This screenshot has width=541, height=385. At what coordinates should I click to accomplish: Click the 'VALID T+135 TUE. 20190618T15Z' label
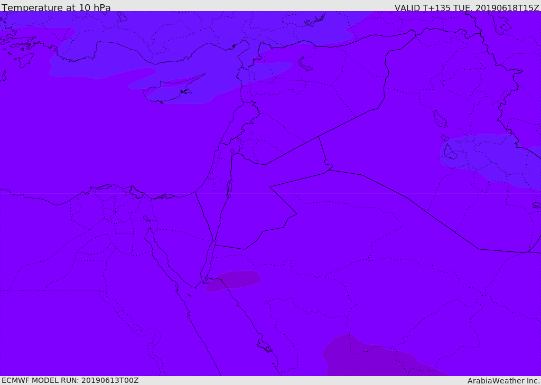(467, 7)
